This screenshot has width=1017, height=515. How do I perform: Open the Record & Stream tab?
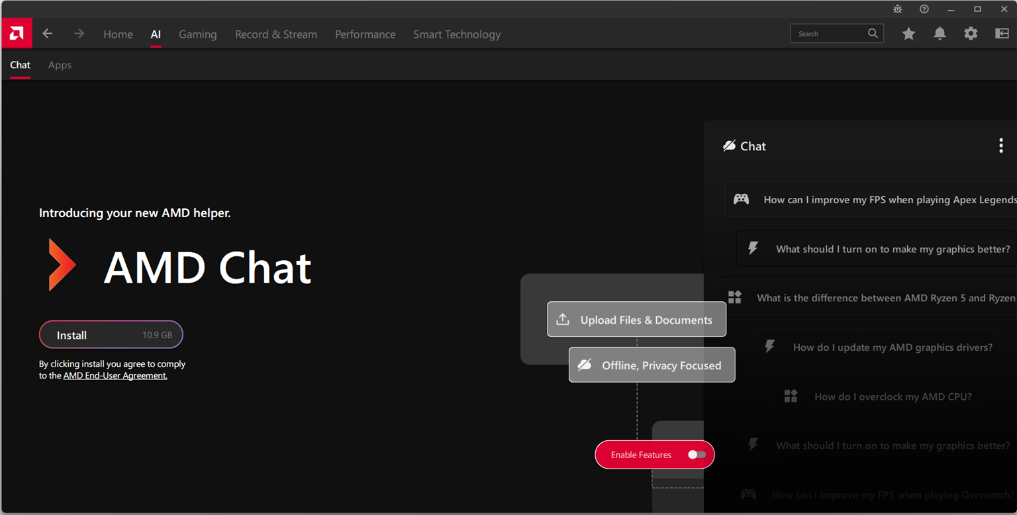(276, 34)
